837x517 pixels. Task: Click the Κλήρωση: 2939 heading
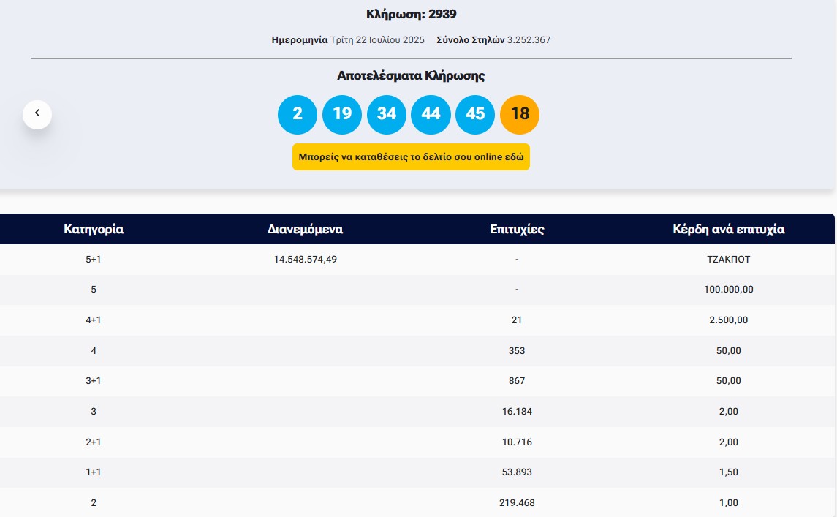[x=411, y=15]
